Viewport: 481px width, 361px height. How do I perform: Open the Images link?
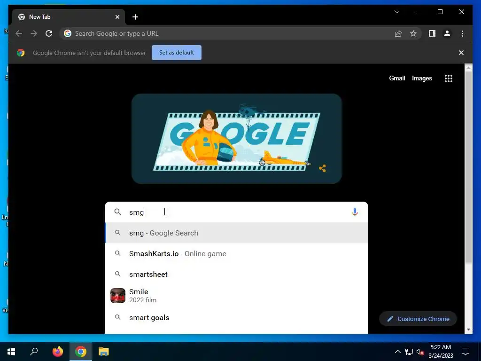[422, 78]
